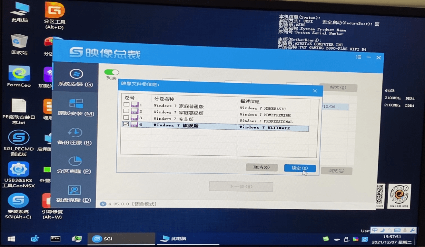Open the blue cubes taskbar icon
The image size is (425, 247).
tap(35, 239)
